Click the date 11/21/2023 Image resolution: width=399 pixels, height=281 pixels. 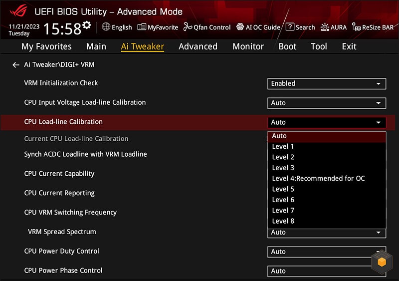[24, 26]
